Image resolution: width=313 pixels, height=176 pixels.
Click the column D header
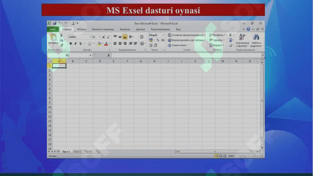click(100, 61)
